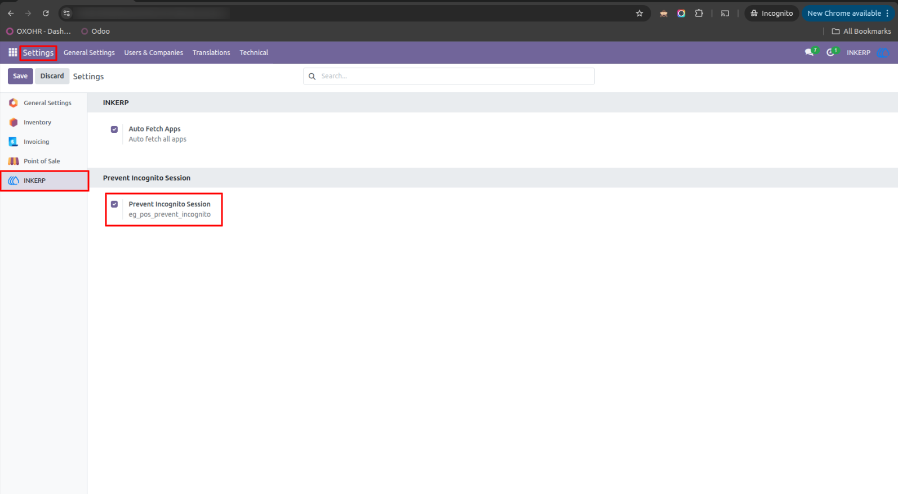
Task: Click the colorful circle extension icon
Action: 681,13
